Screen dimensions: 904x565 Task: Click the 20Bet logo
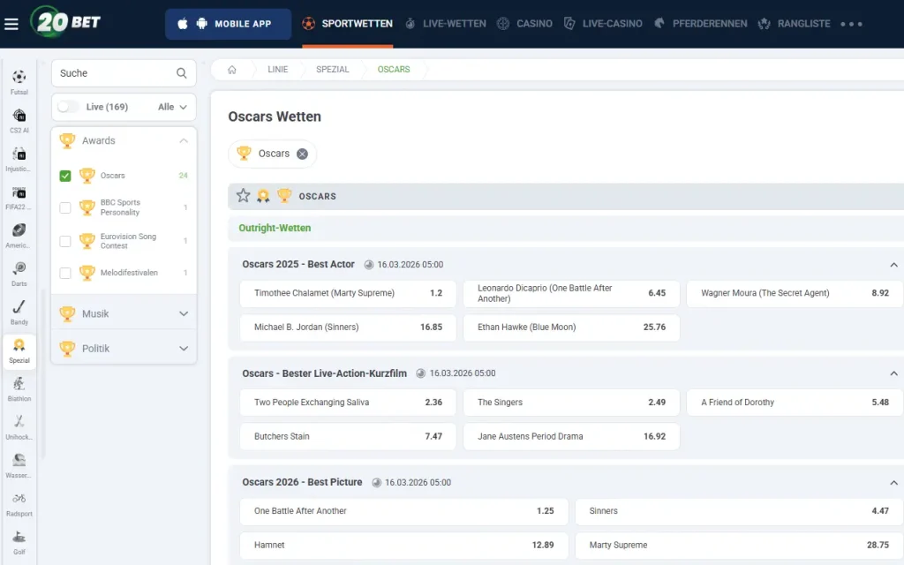65,22
